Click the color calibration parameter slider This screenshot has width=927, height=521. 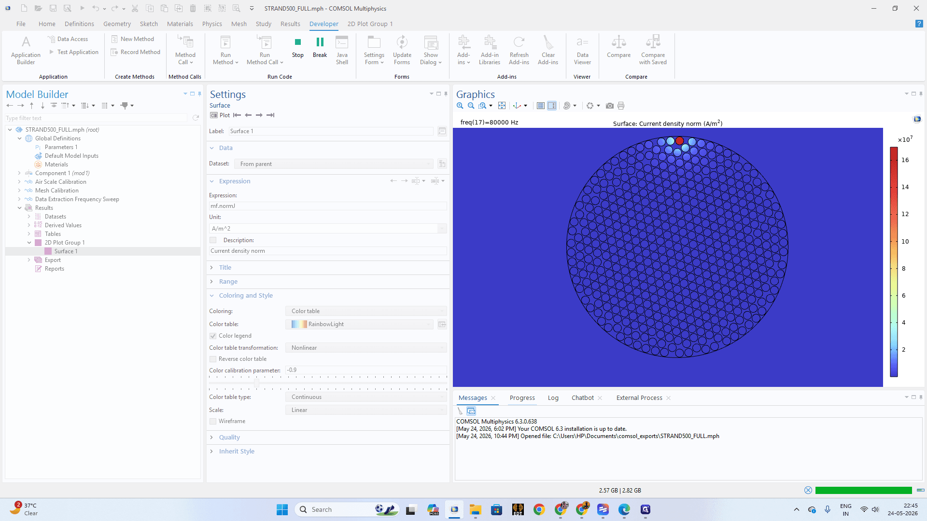pyautogui.click(x=256, y=383)
